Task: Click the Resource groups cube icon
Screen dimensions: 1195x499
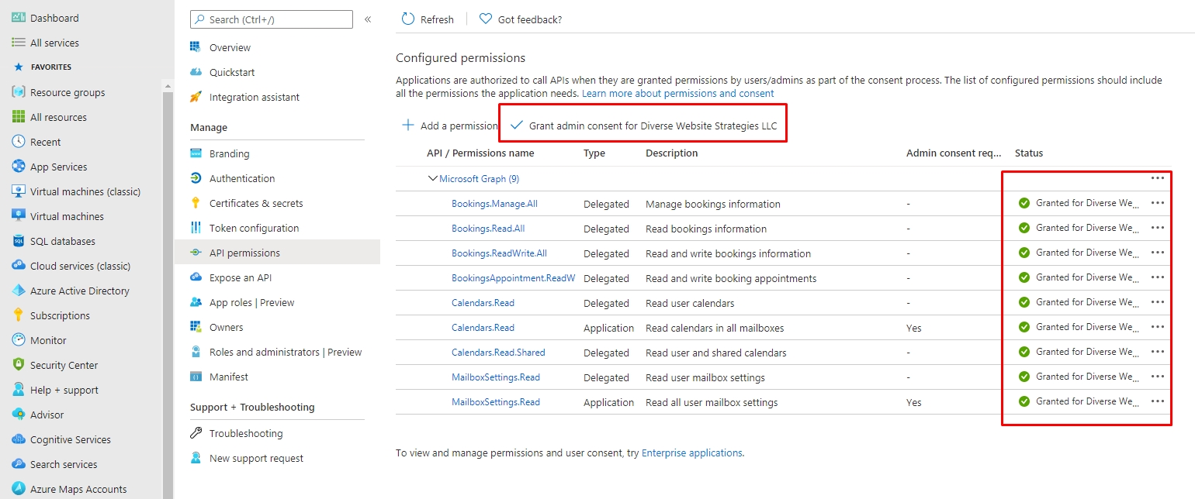Action: tap(19, 92)
